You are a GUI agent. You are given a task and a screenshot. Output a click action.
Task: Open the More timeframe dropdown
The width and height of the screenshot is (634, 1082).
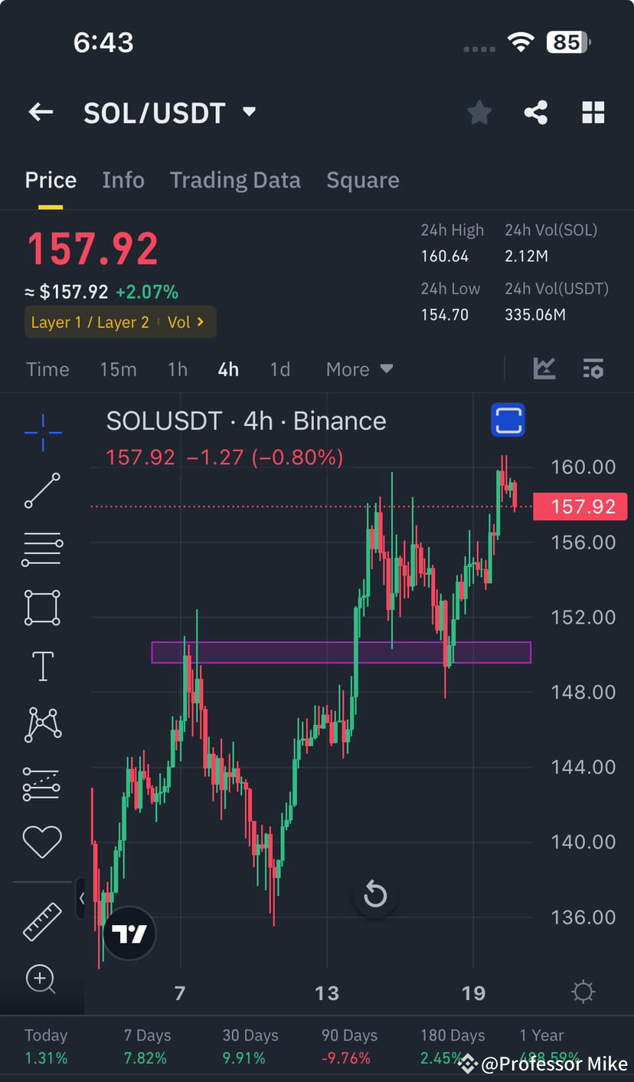pyautogui.click(x=358, y=369)
